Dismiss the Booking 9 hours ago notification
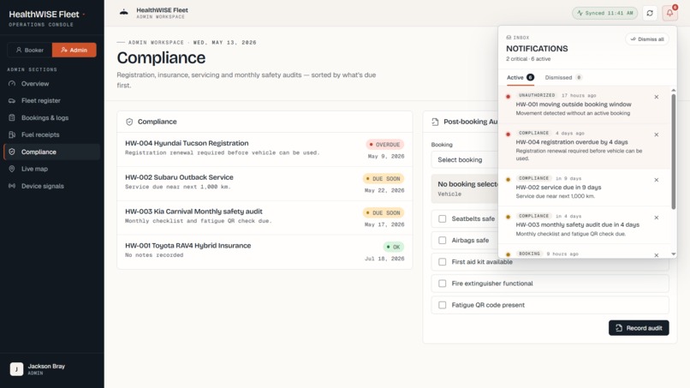 pyautogui.click(x=656, y=255)
